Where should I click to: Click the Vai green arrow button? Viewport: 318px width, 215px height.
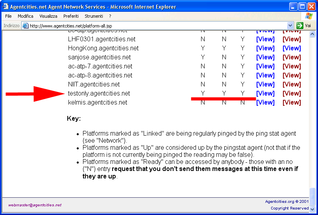tap(300, 26)
